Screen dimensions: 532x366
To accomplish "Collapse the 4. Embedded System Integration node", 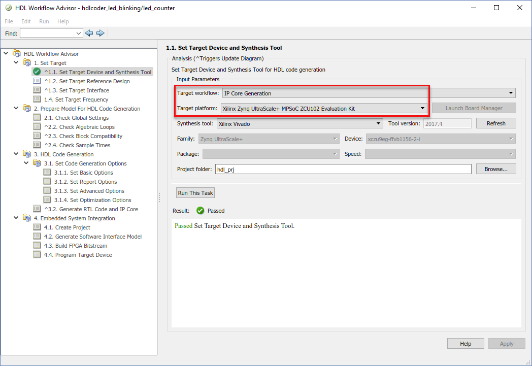I will tap(16, 218).
